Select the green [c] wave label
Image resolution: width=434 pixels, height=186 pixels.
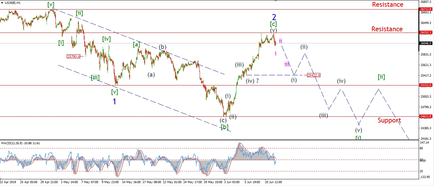[x=273, y=24]
